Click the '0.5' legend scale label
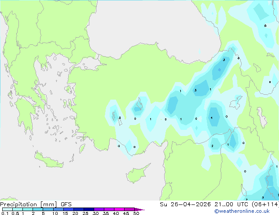 click(15, 213)
